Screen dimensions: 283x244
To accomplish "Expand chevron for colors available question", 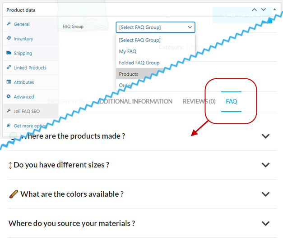I will coord(265,194).
